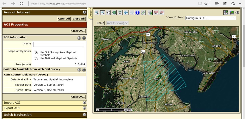Select the rectangle AOI drawing tool
This screenshot has height=119, width=245.
click(156, 13)
